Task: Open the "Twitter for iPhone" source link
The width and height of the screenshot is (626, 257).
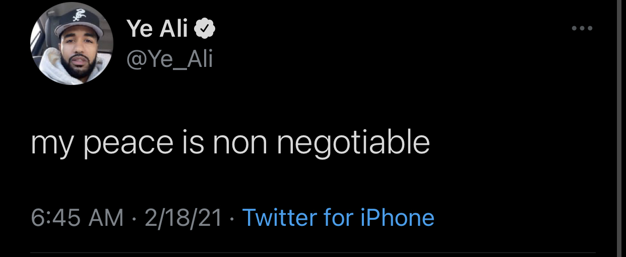Action: coord(338,218)
